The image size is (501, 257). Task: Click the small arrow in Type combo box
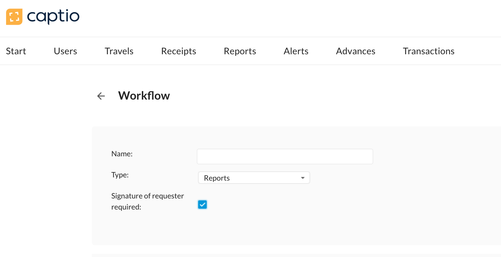pos(303,178)
